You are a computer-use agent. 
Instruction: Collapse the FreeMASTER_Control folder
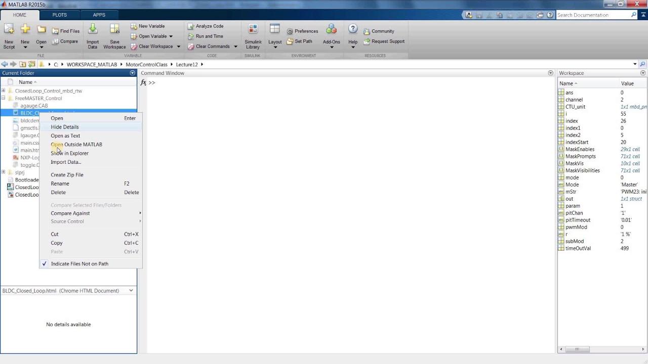[x=4, y=99]
